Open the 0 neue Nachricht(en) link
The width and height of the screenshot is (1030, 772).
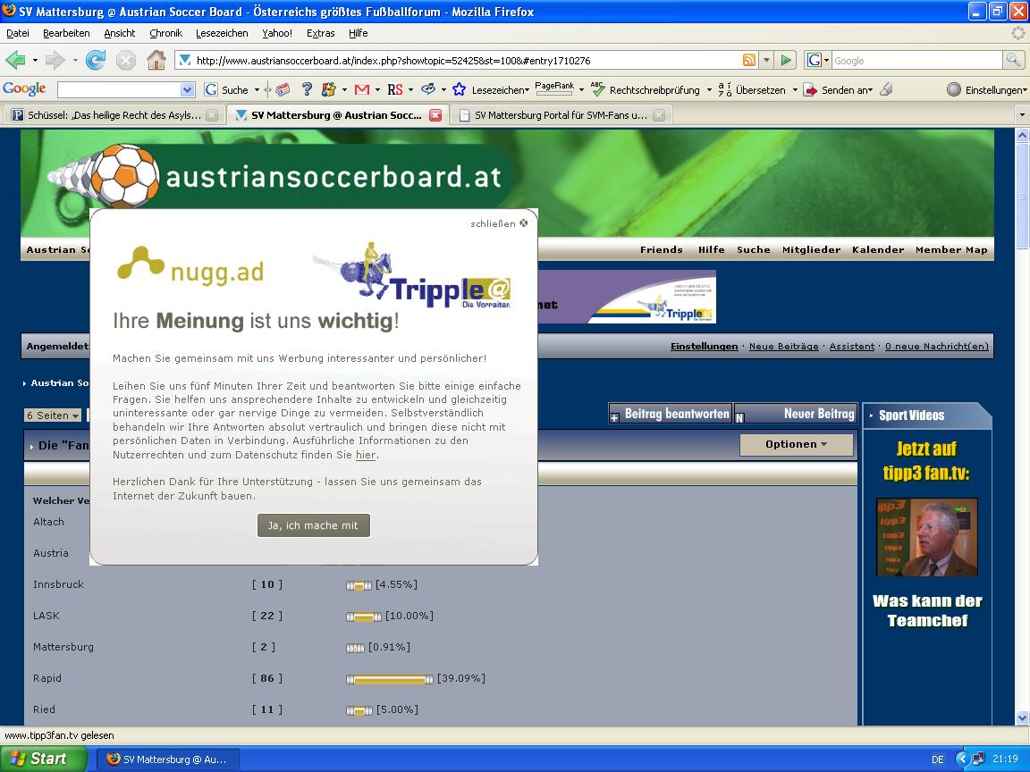(x=937, y=346)
